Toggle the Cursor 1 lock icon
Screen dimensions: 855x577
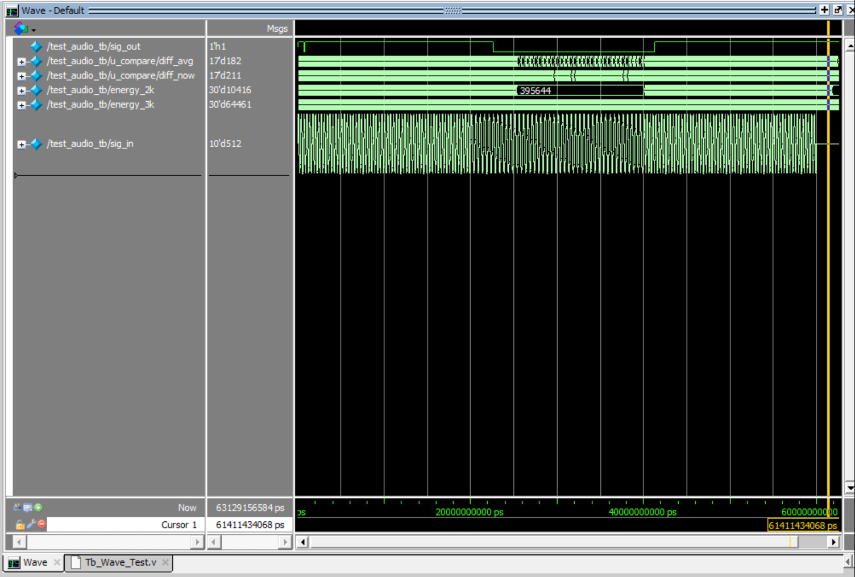tap(20, 525)
